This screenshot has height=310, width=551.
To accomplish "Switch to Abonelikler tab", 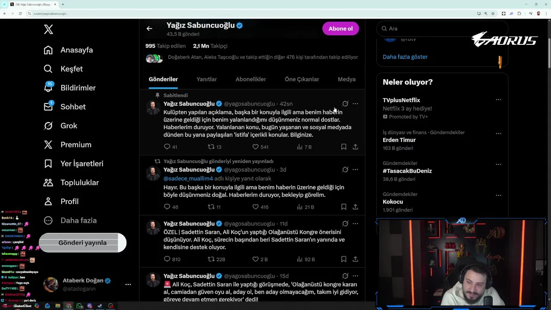I will 251,79.
